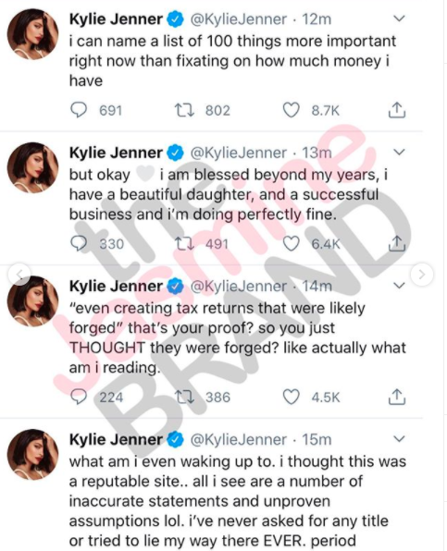Open Kylie Jenner's avatar on 15m tweet
The width and height of the screenshot is (447, 551).
[x=33, y=454]
